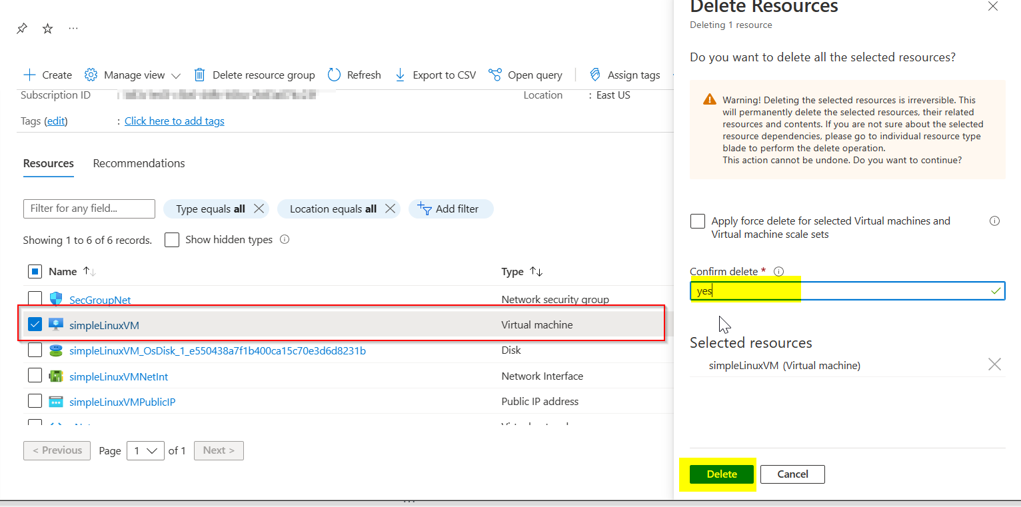
Task: Click the simpleLinuxVM virtual machine icon
Action: point(56,324)
